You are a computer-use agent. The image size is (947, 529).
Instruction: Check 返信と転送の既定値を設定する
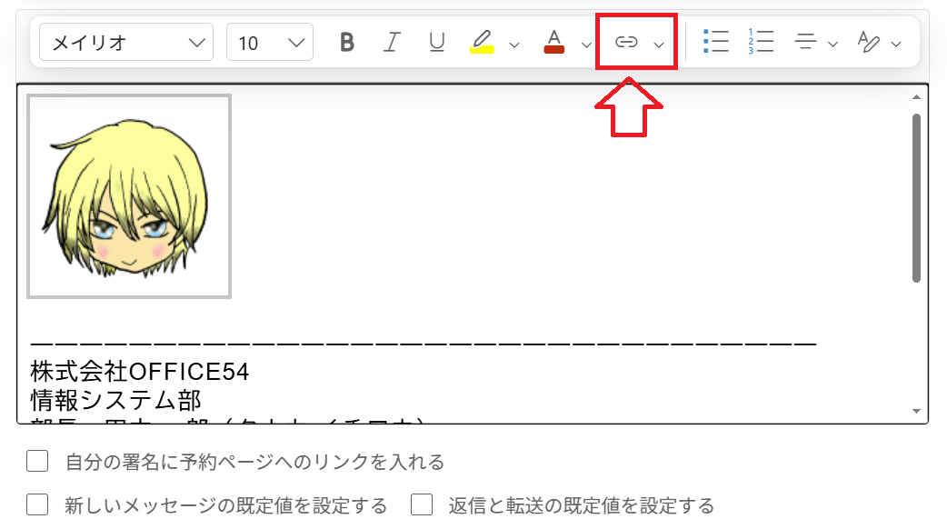(x=422, y=504)
